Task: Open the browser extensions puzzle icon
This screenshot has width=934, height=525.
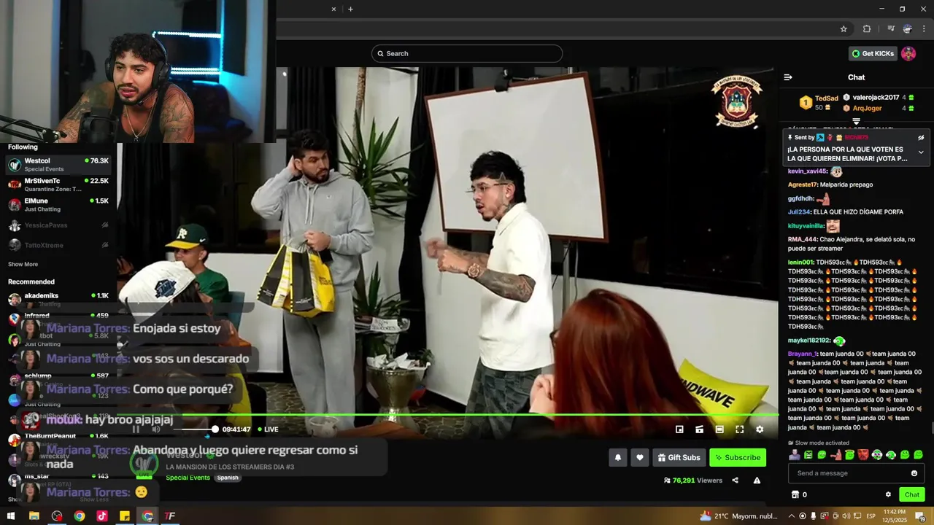Action: point(867,29)
